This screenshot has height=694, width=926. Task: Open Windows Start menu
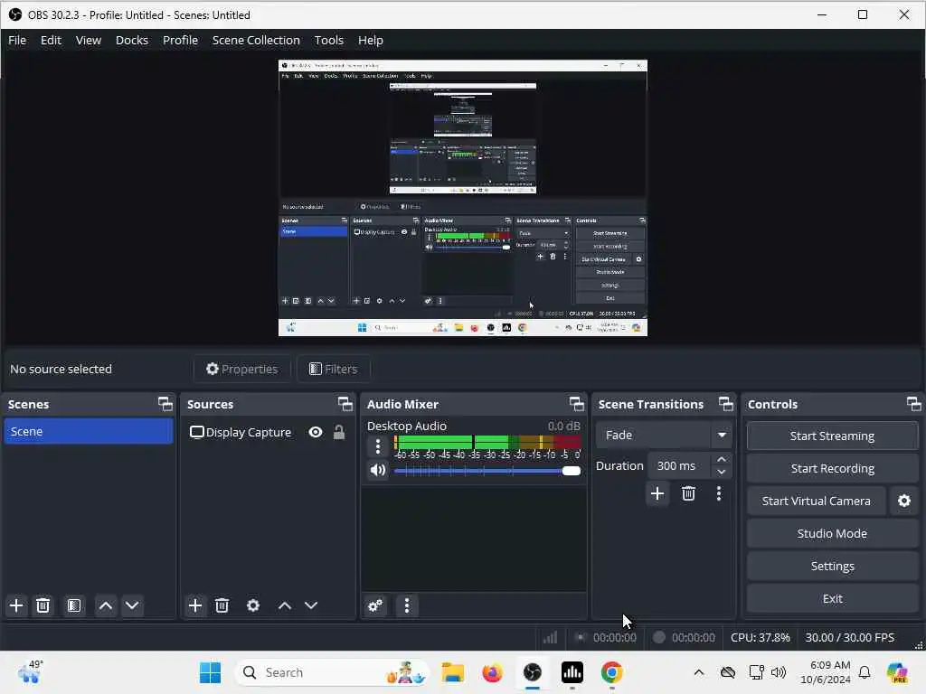pyautogui.click(x=210, y=672)
